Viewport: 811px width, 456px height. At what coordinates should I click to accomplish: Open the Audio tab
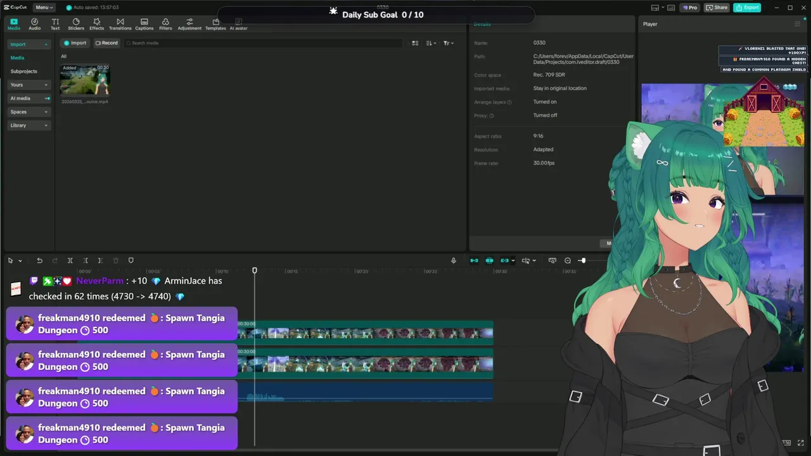[x=34, y=24]
